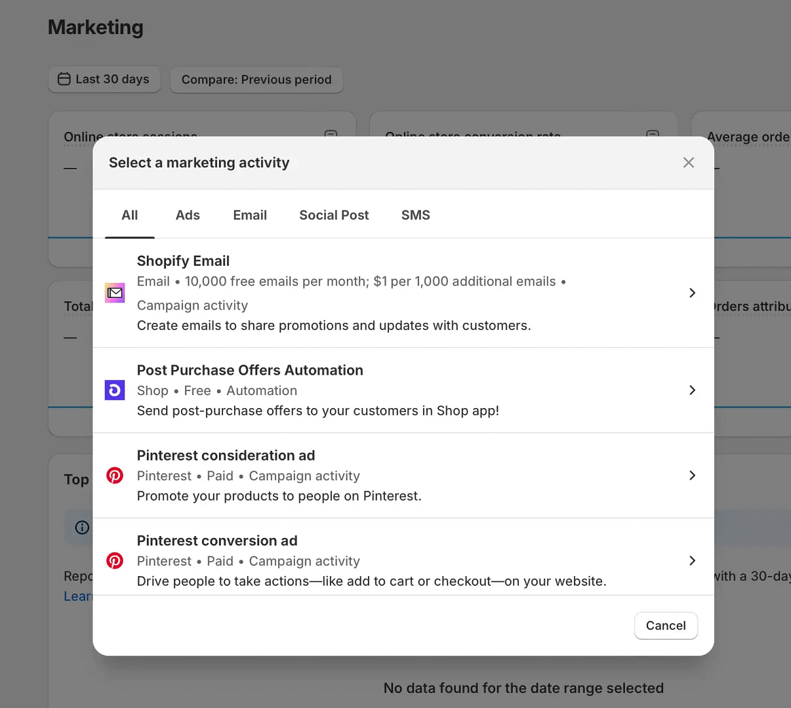Open Post Purchase Offers Automation chevron
791x708 pixels.
point(692,390)
